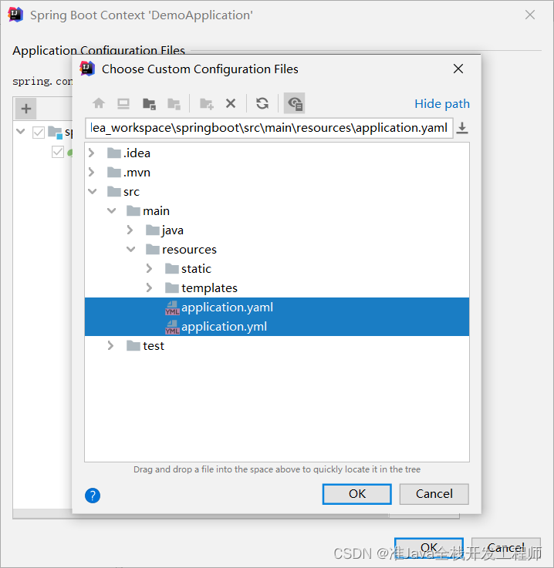Click the Hide path link

point(442,104)
